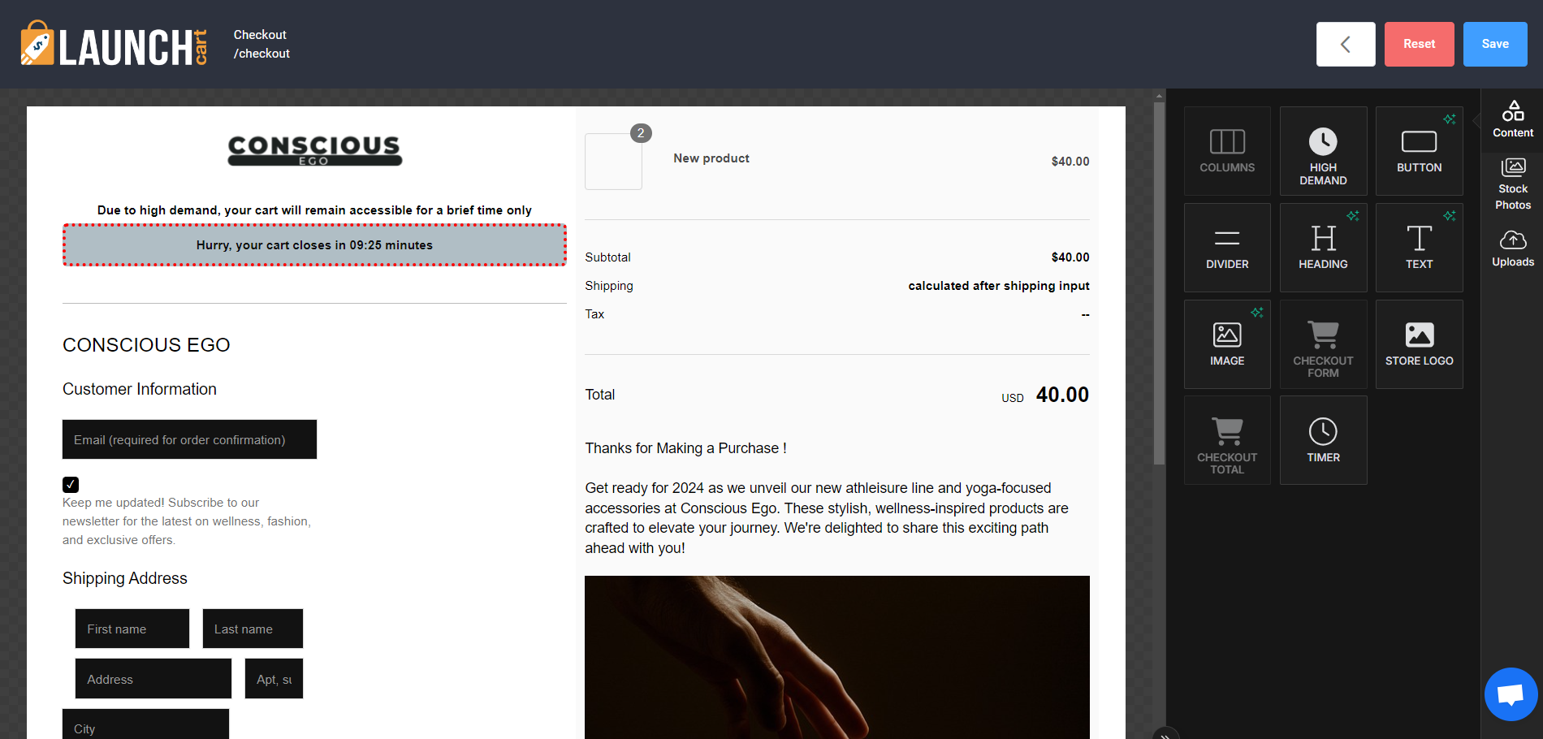Open the Stock Photos tab
The height and width of the screenshot is (739, 1543).
point(1512,184)
